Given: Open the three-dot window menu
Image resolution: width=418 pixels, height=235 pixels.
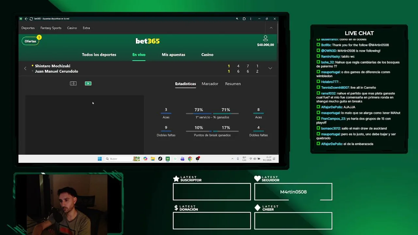Looking at the screenshot, I should tap(251, 19).
